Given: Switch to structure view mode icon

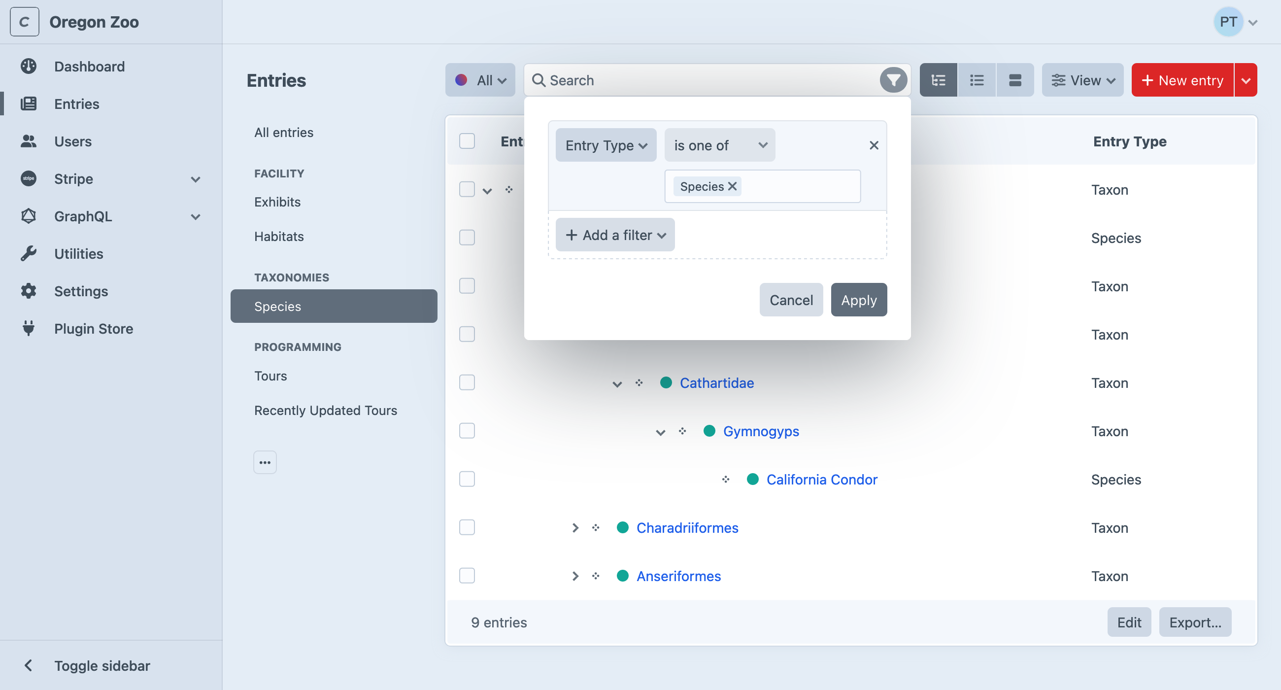Looking at the screenshot, I should 938,80.
